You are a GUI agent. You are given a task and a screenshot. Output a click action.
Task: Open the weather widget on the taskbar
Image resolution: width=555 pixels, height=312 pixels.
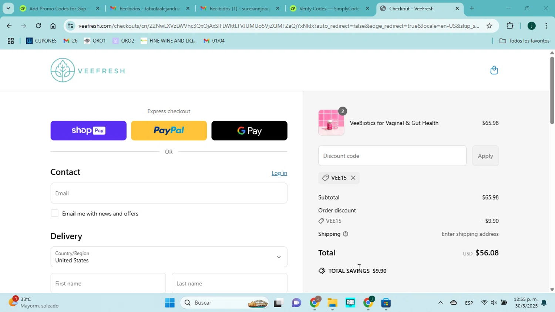click(34, 302)
